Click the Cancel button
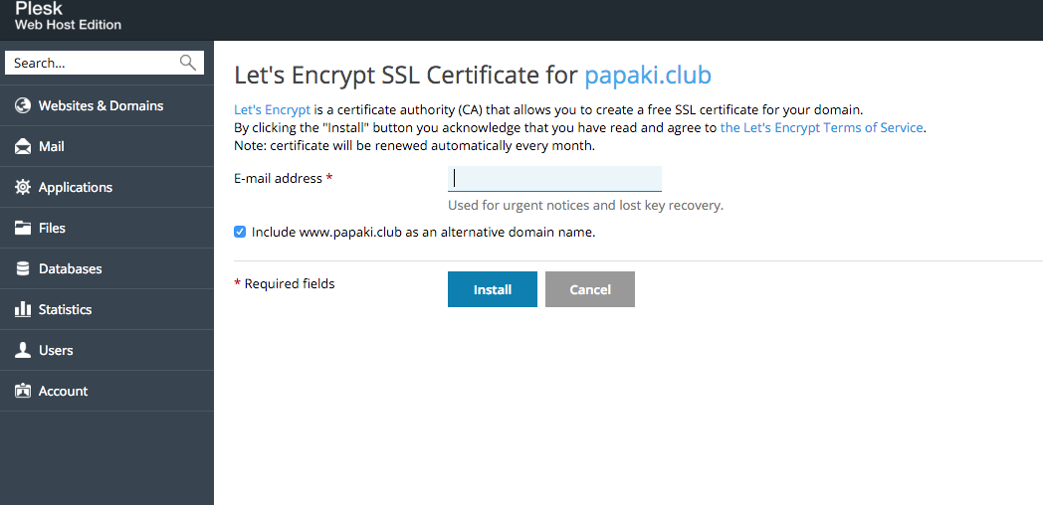Viewport: 1043px width, 505px height. pyautogui.click(x=590, y=289)
